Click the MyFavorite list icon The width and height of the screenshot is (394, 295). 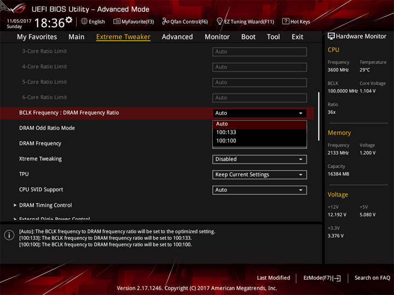tap(117, 21)
